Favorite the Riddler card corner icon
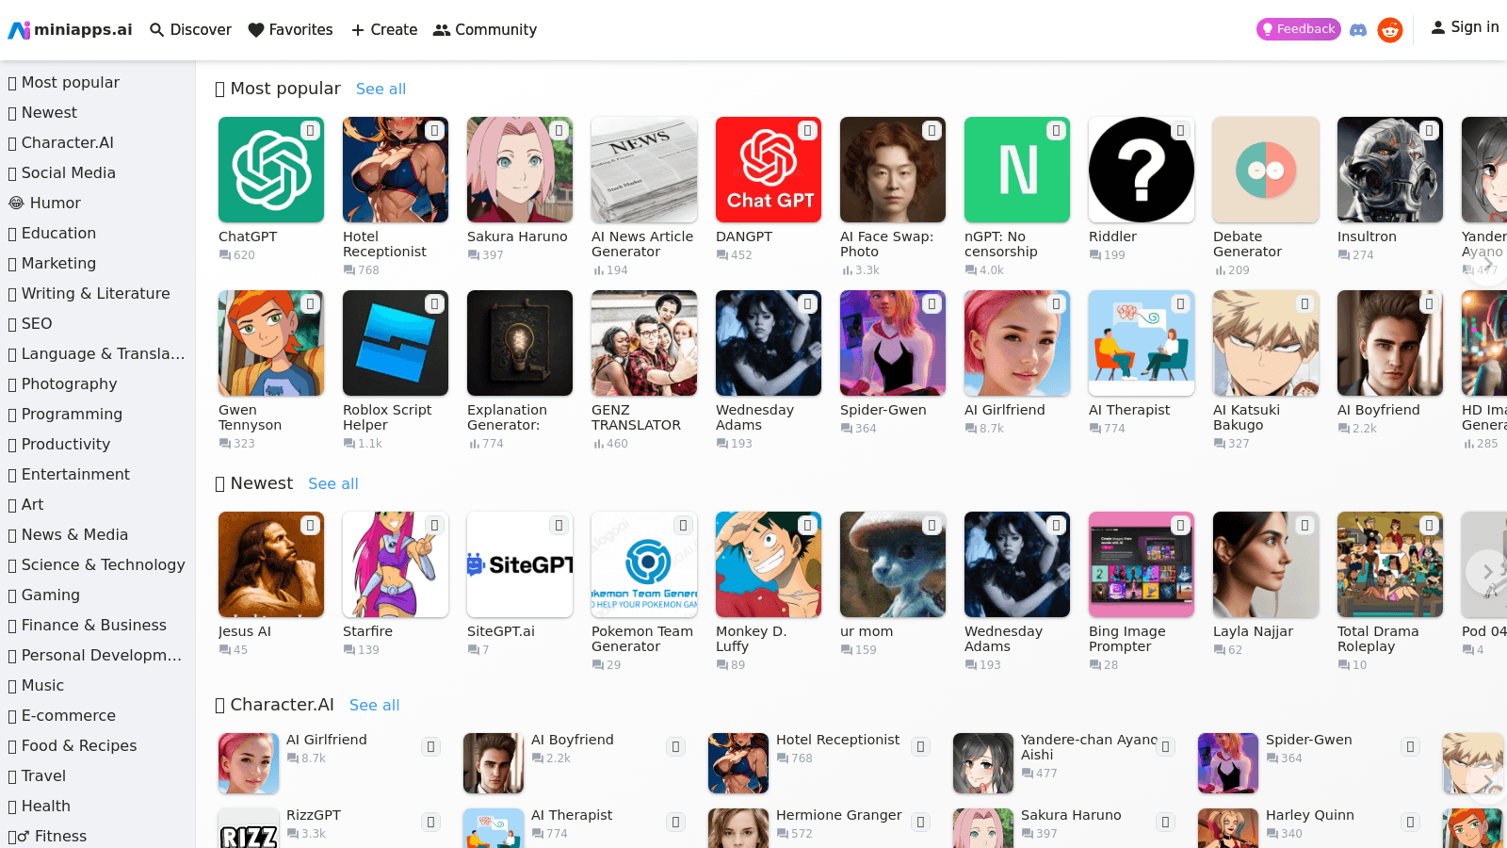Image resolution: width=1507 pixels, height=848 pixels. click(x=1180, y=131)
